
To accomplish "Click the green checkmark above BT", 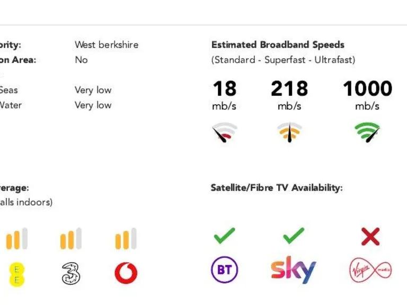I will click(x=225, y=236).
